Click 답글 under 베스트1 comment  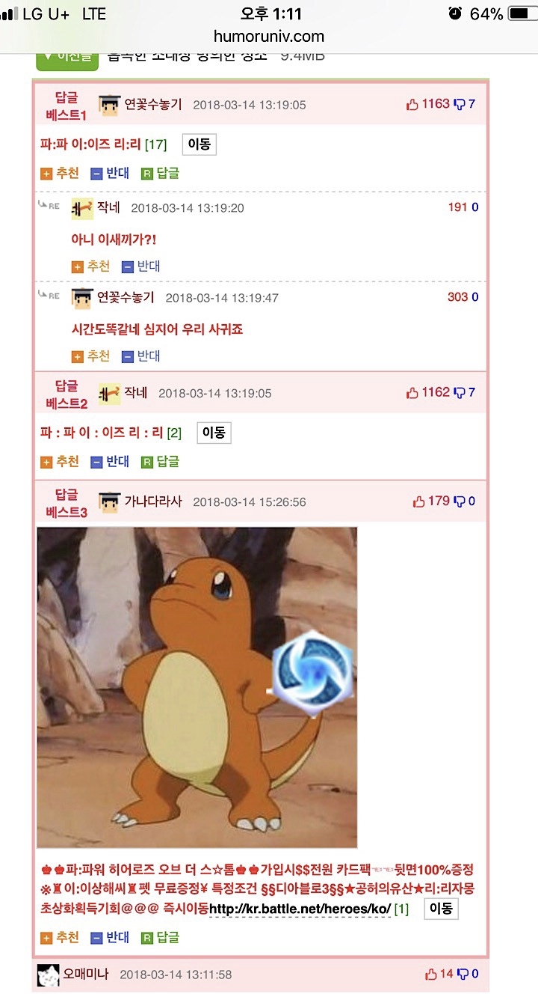(161, 174)
